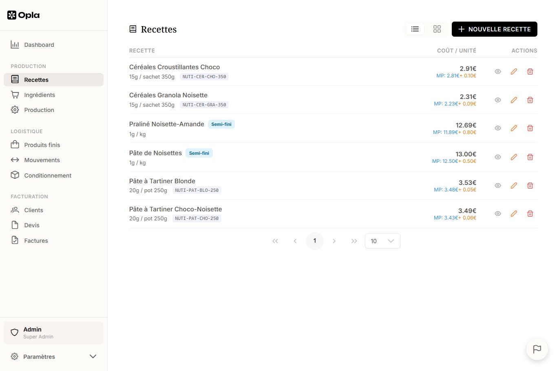Edit Pâte de Noisettes with the pencil icon
This screenshot has width=559, height=371.
pos(514,157)
